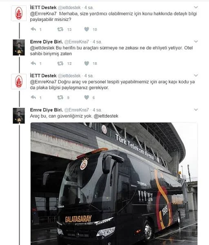
Task: Click @iettdestek mention in 'Araç bu' tweet
Action: tap(106, 116)
